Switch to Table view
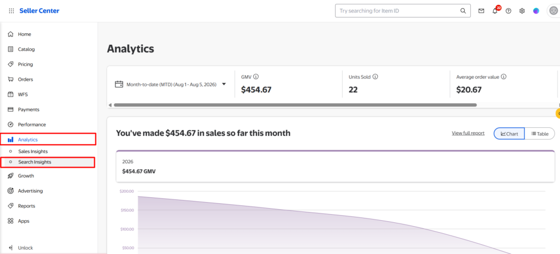 coord(540,134)
